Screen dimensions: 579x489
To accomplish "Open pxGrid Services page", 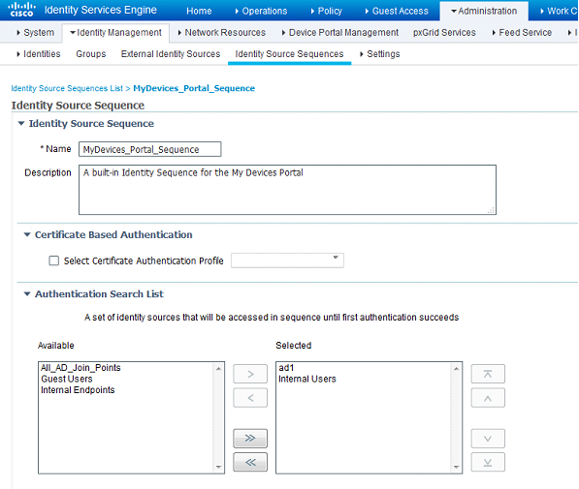I will tap(444, 33).
